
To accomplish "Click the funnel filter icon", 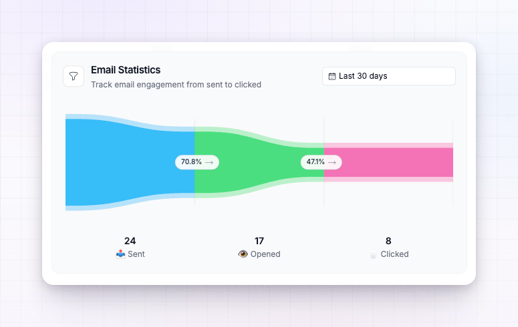I will point(74,76).
